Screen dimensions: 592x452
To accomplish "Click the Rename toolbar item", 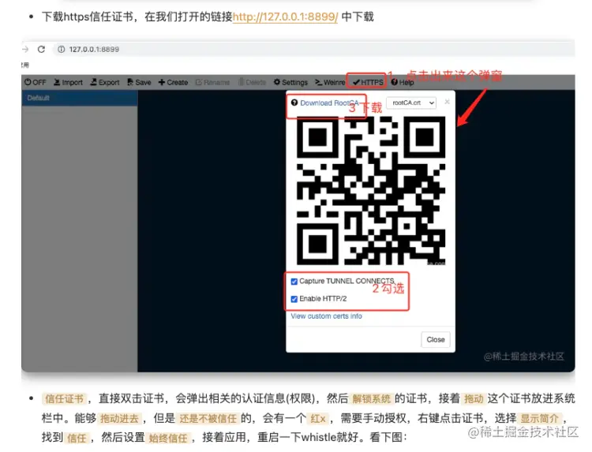I will (212, 82).
